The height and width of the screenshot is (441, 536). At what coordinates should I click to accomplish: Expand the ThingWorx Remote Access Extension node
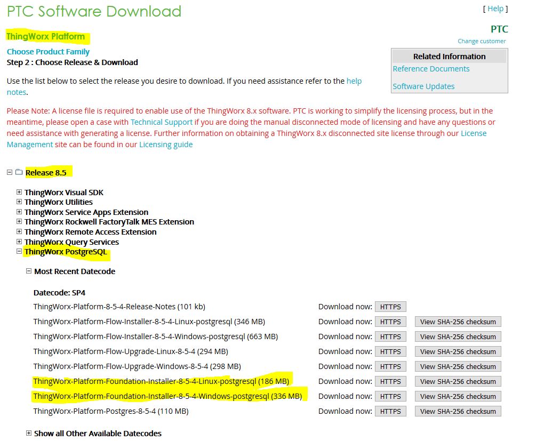point(19,231)
